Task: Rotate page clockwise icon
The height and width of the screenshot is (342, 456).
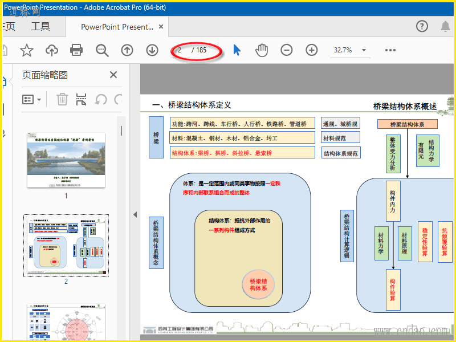Action: click(118, 100)
